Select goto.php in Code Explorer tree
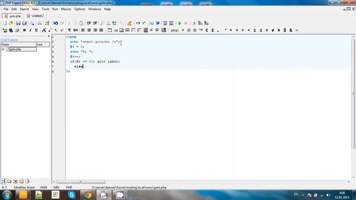Screen dimensions: 356x200 (x=15, y=49)
